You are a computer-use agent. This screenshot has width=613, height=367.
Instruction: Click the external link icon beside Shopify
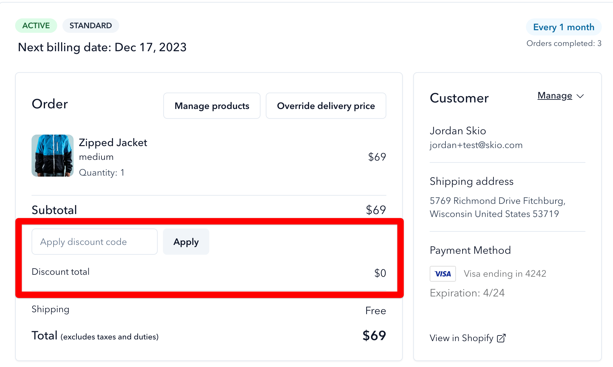coord(501,338)
